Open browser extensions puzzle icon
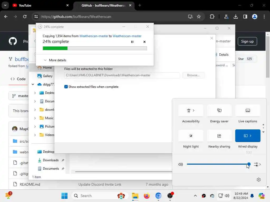270x202 pixels. click(212, 17)
